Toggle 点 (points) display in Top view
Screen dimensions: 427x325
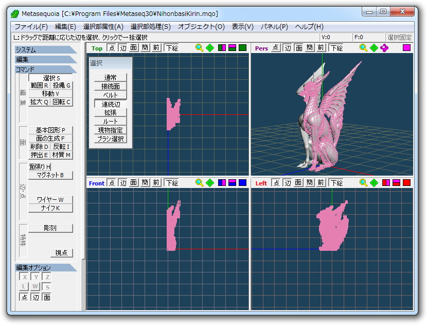click(x=112, y=48)
